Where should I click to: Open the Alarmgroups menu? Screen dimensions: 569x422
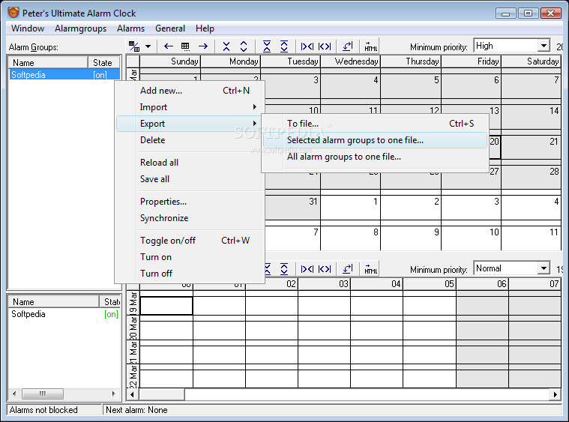tap(80, 28)
